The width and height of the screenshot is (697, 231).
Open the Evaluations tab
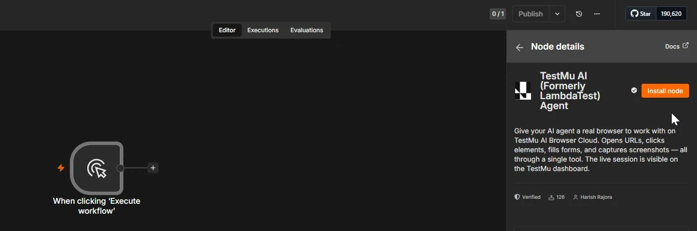(307, 30)
